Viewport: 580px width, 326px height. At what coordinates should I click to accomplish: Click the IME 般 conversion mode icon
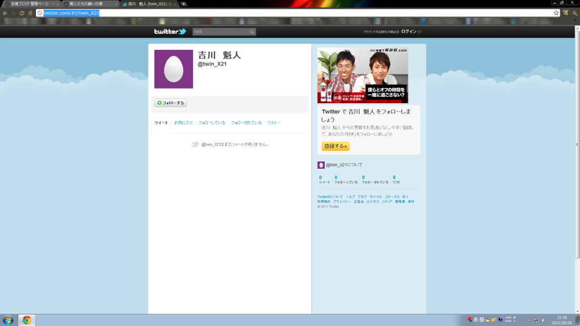pyautogui.click(x=481, y=320)
